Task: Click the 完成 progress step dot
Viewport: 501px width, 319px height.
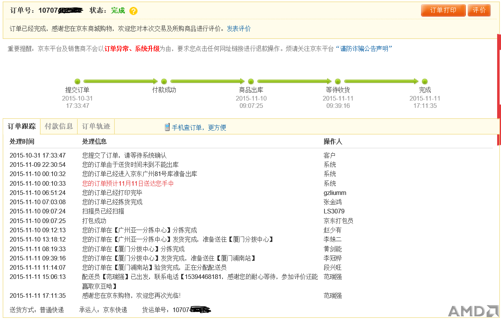Action: pyautogui.click(x=425, y=81)
